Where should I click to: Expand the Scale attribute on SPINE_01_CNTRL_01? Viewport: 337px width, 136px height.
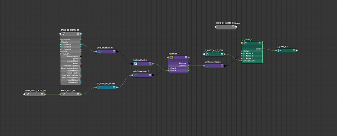coord(62,52)
